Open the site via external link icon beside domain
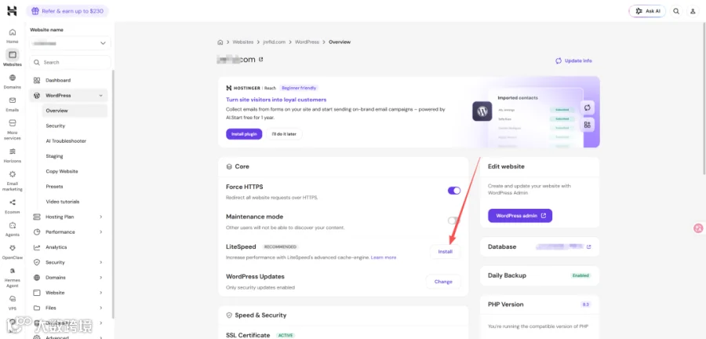This screenshot has height=339, width=706. [260, 59]
